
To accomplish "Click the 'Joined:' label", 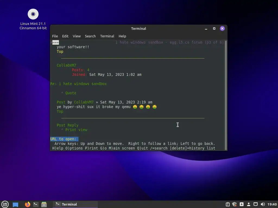I will 79,74.
